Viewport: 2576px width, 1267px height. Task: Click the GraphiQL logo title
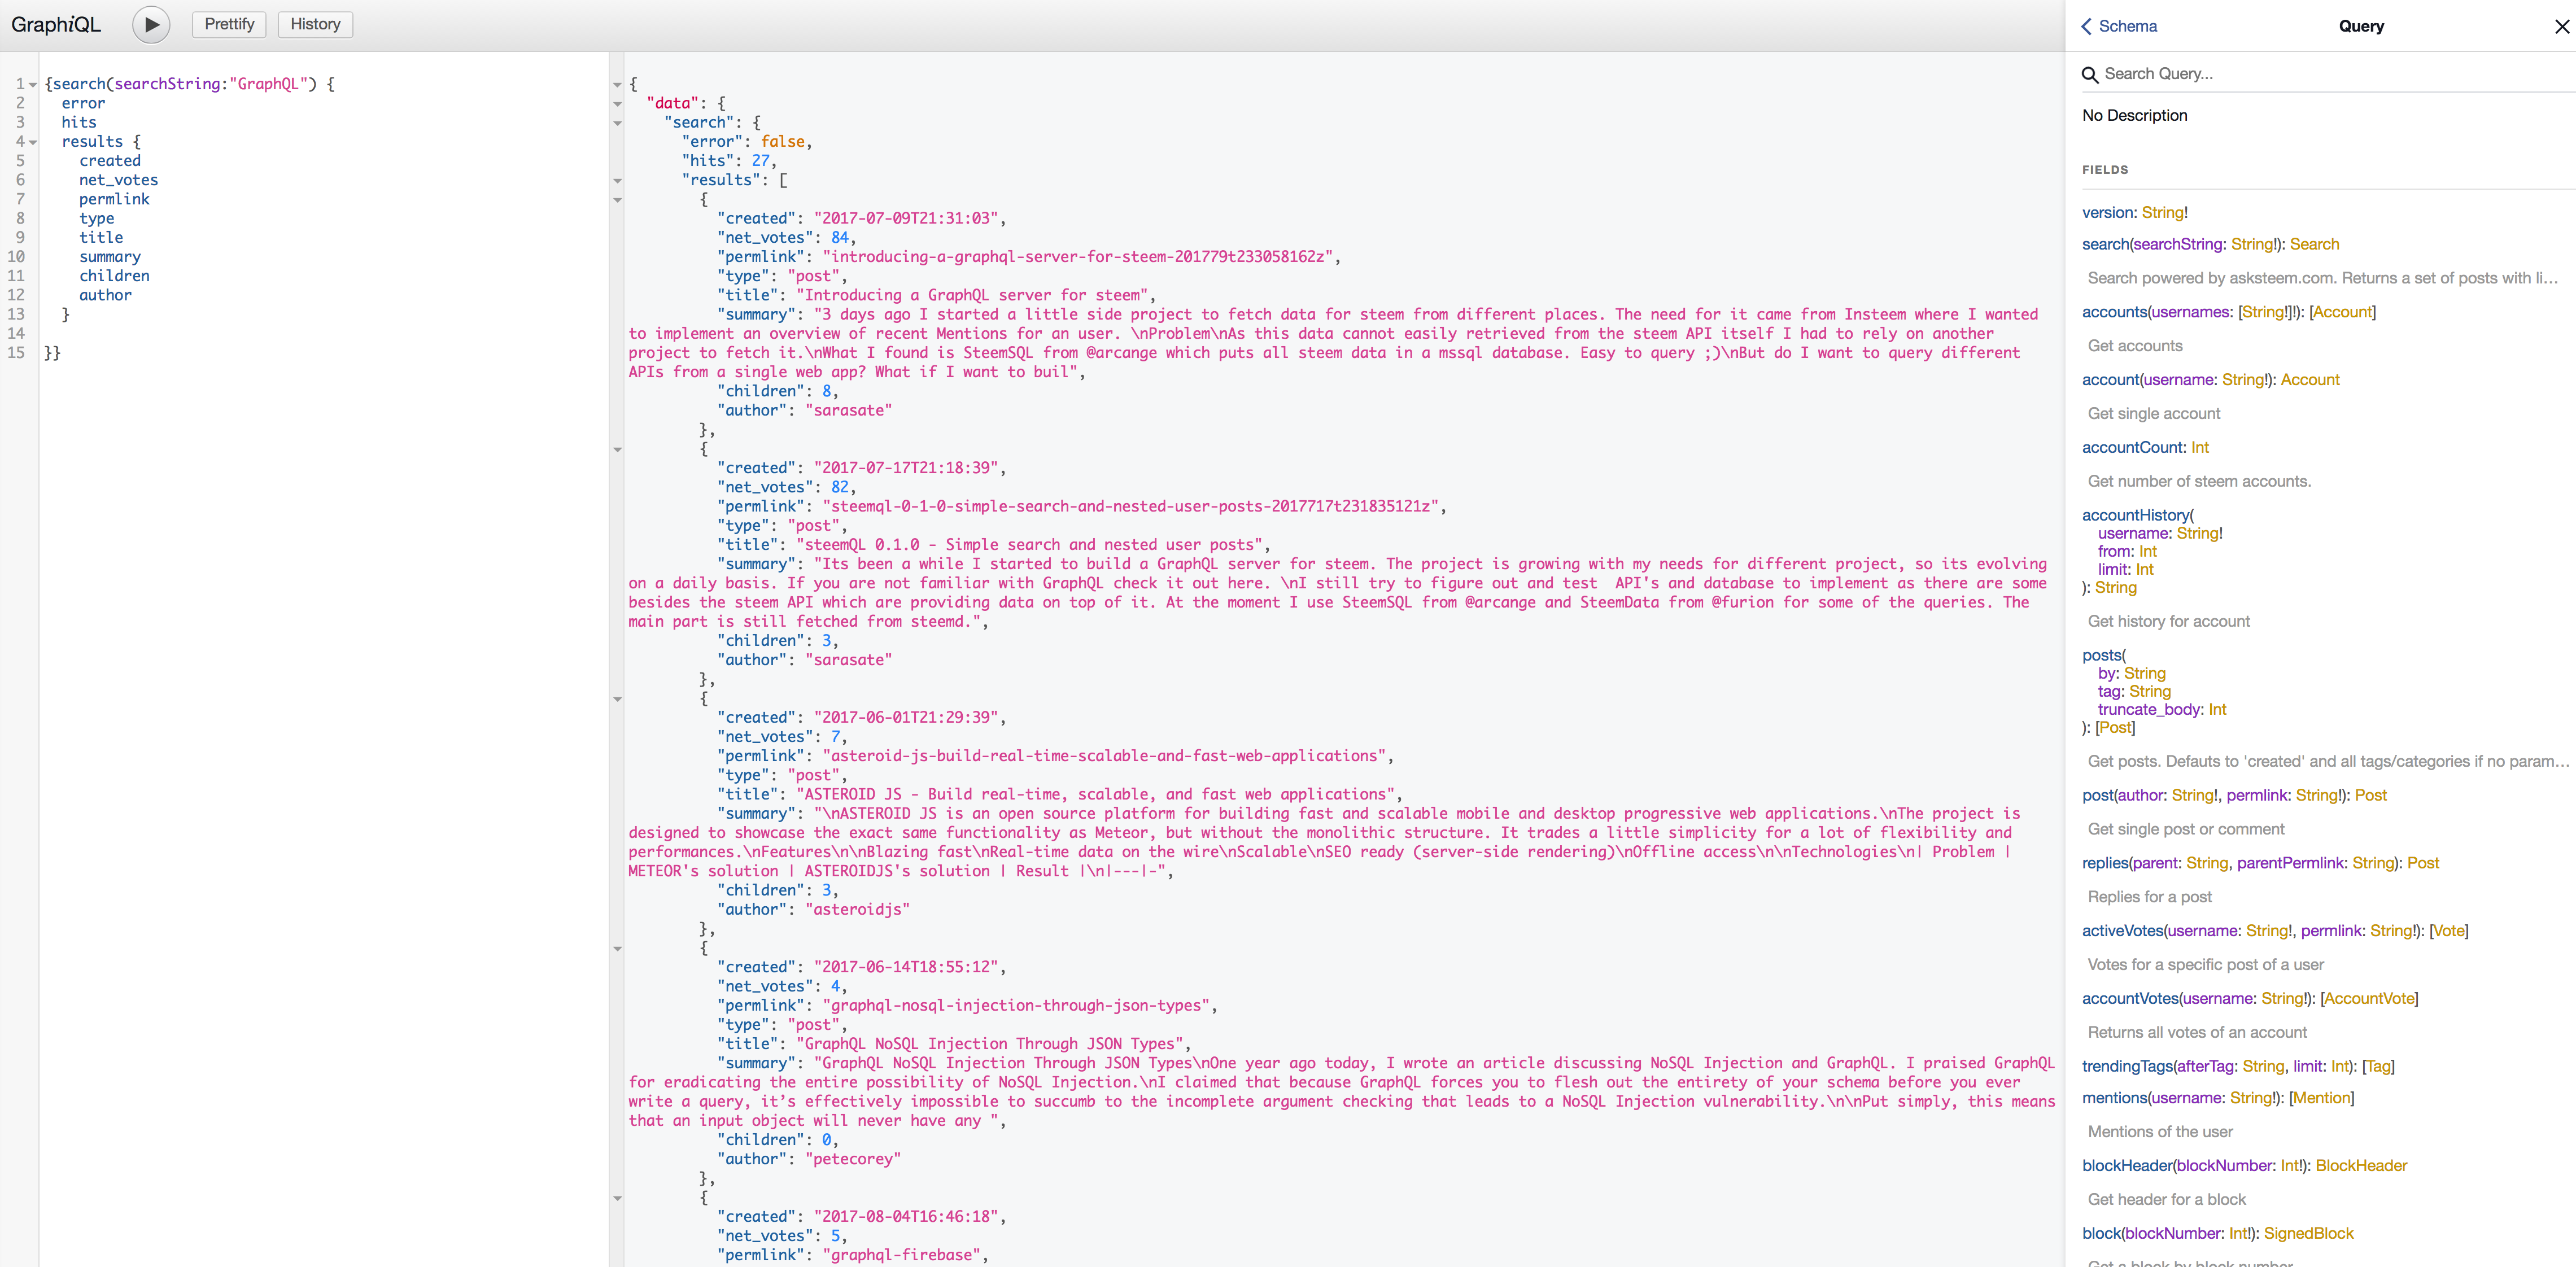click(56, 25)
